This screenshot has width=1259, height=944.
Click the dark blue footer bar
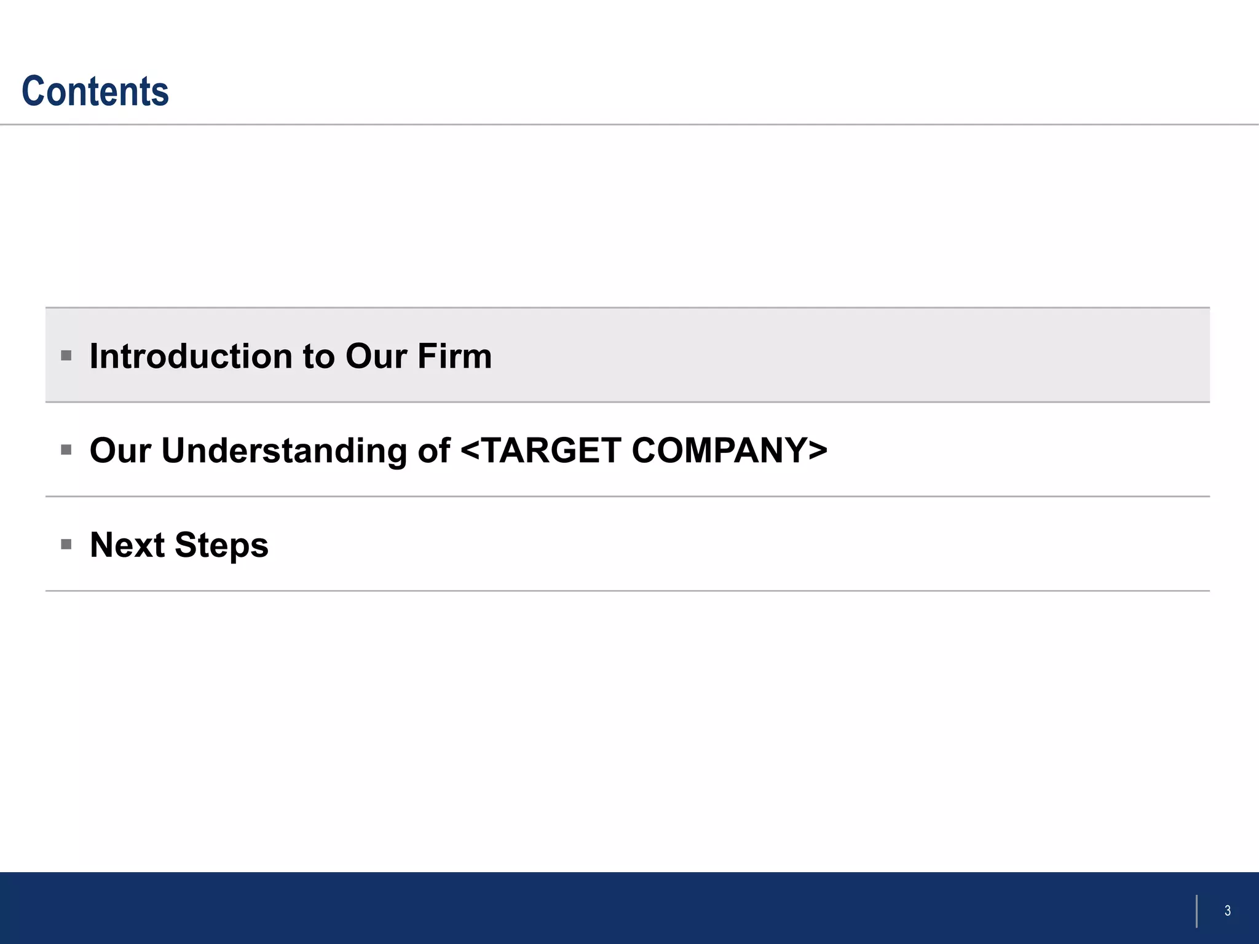coord(629,908)
